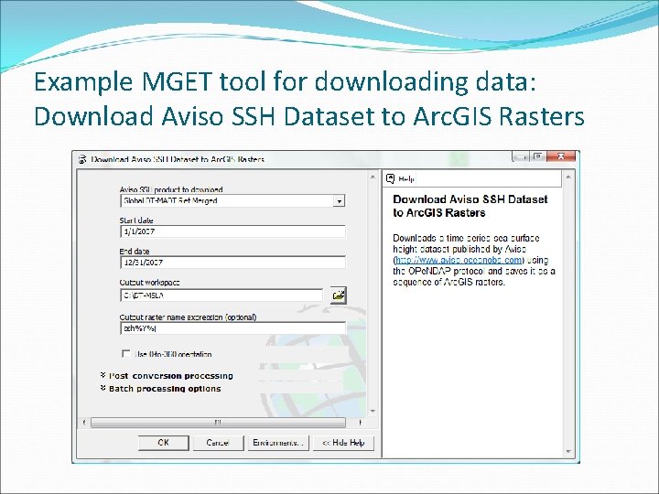
Task: Maximize the Download Aviso SSH dialog
Action: [537, 156]
